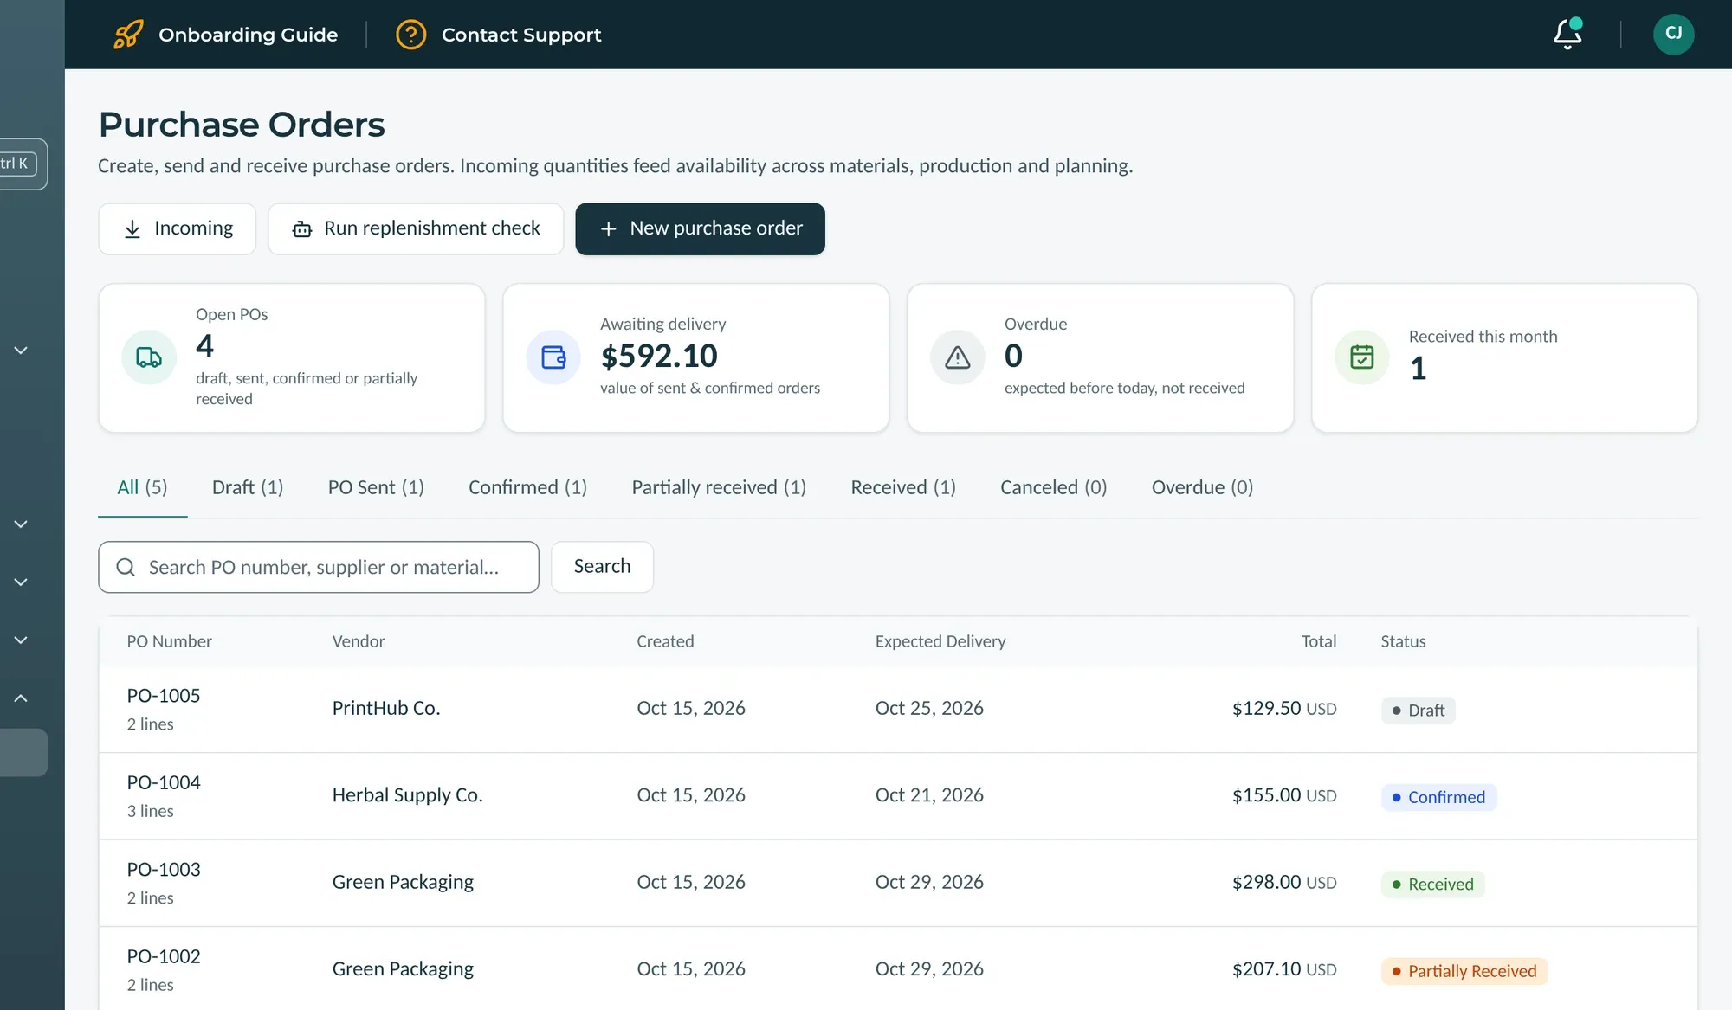The height and width of the screenshot is (1010, 1732).
Task: Open purchase order PO-1003
Action: [x=164, y=870]
